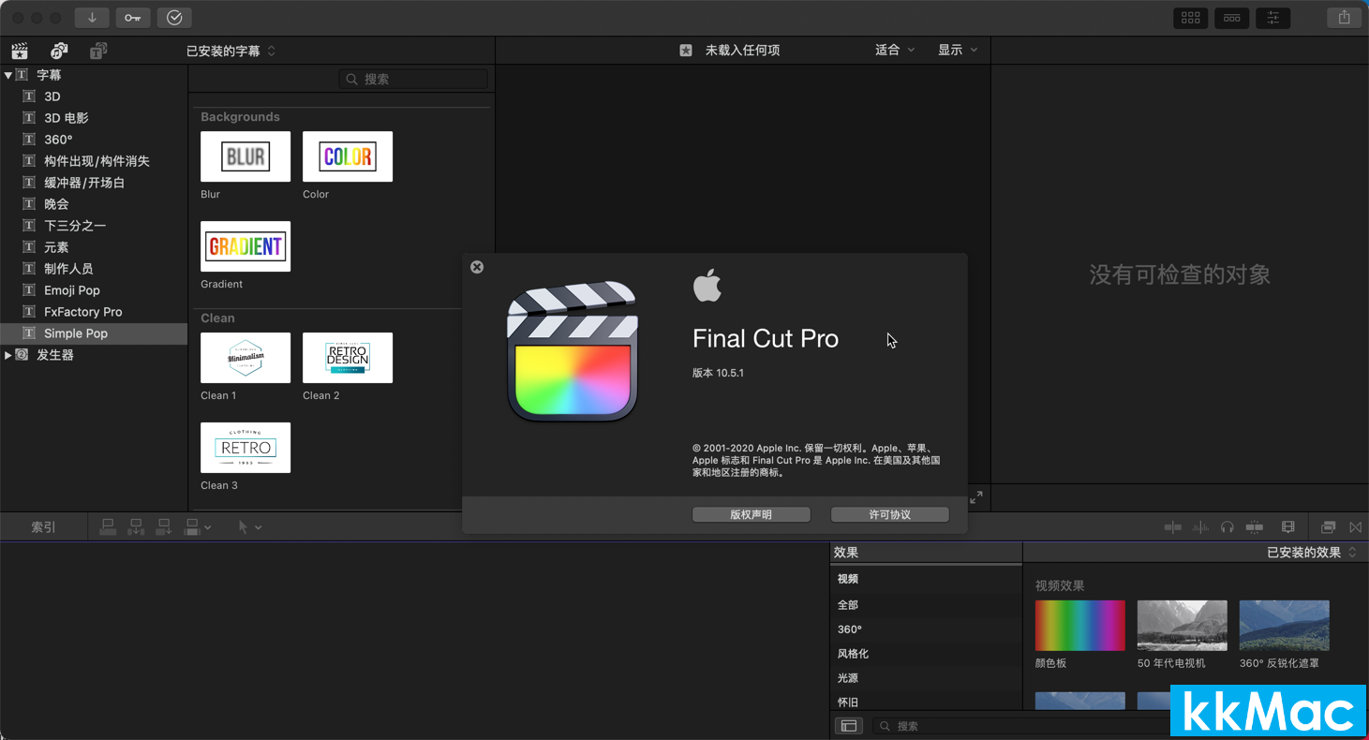
Task: Collapse the 字幕 category triangle
Action: click(x=7, y=75)
